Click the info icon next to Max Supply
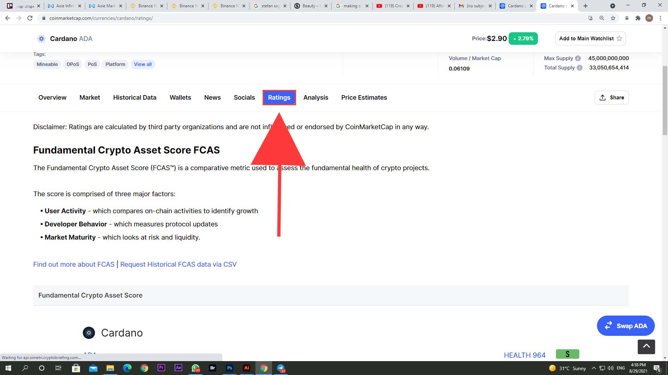The height and width of the screenshot is (375, 668). click(578, 58)
